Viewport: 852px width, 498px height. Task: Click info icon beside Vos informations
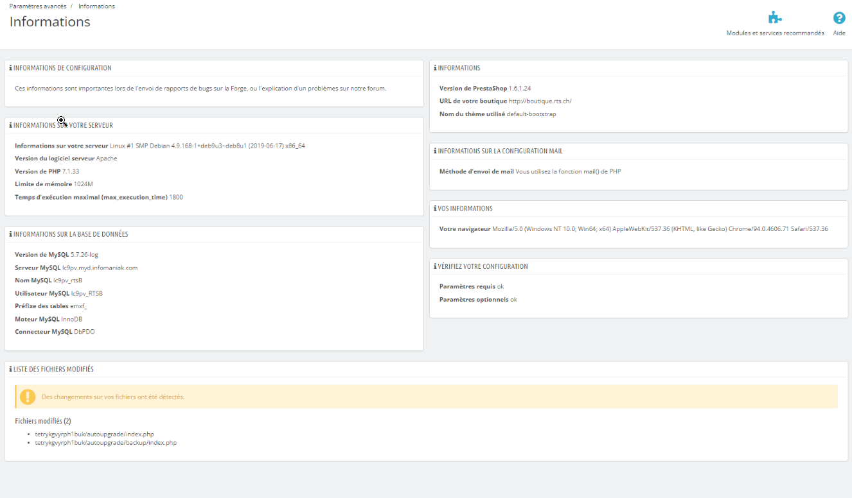click(436, 209)
